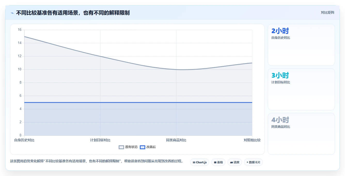Screen dimensions: 345x176
Task: Select the 表格 tag button
Action: click(218, 162)
